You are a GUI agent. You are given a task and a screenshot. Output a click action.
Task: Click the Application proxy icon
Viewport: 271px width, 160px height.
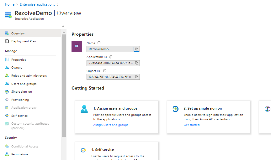[7, 107]
